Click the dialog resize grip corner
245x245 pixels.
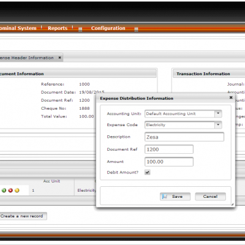click(x=232, y=204)
